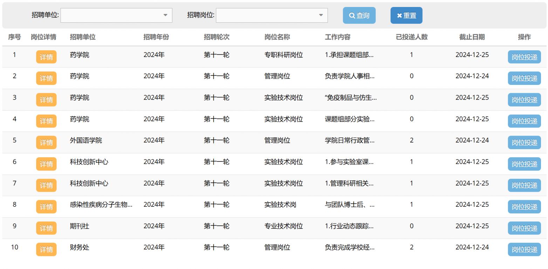Open 详情 for 外国语学院 row
This screenshot has width=548, height=269.
[46, 143]
